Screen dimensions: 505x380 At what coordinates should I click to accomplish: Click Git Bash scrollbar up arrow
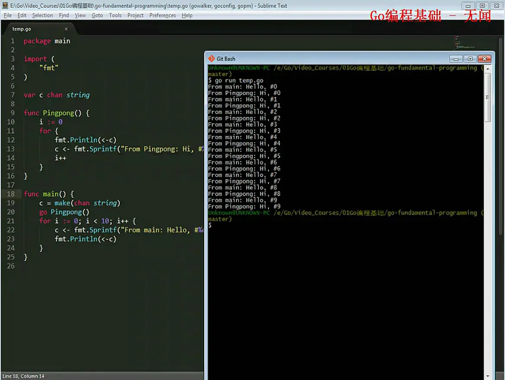click(488, 69)
